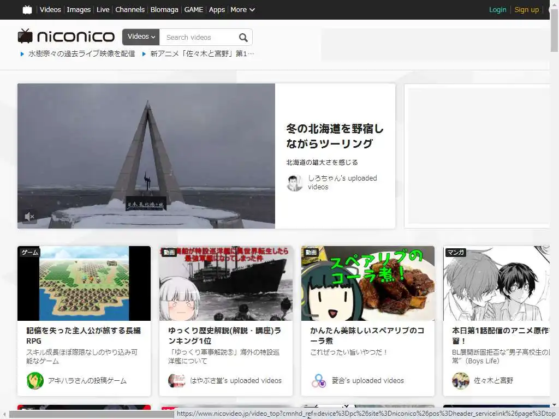559x419 pixels.
Task: Play the featured Hokkaido monument video
Action: click(x=146, y=156)
